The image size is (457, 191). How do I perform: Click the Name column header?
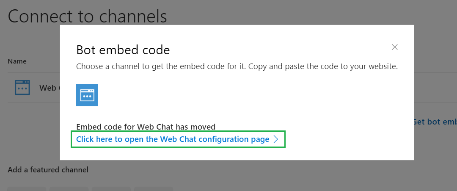(x=17, y=61)
